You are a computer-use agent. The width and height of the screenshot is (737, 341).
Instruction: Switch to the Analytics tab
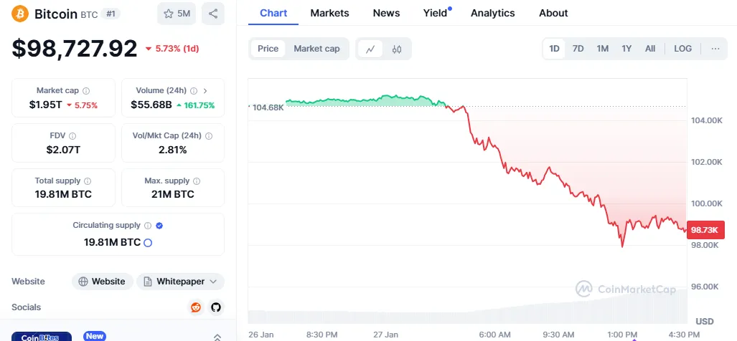(492, 13)
